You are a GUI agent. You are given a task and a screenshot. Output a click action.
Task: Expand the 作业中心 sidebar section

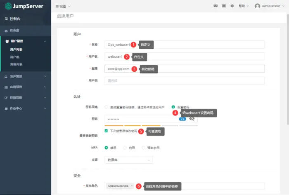[26, 108]
